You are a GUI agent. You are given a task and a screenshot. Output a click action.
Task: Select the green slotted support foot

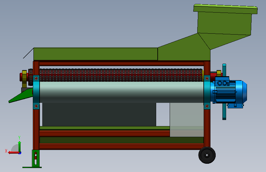[x=36, y=159]
